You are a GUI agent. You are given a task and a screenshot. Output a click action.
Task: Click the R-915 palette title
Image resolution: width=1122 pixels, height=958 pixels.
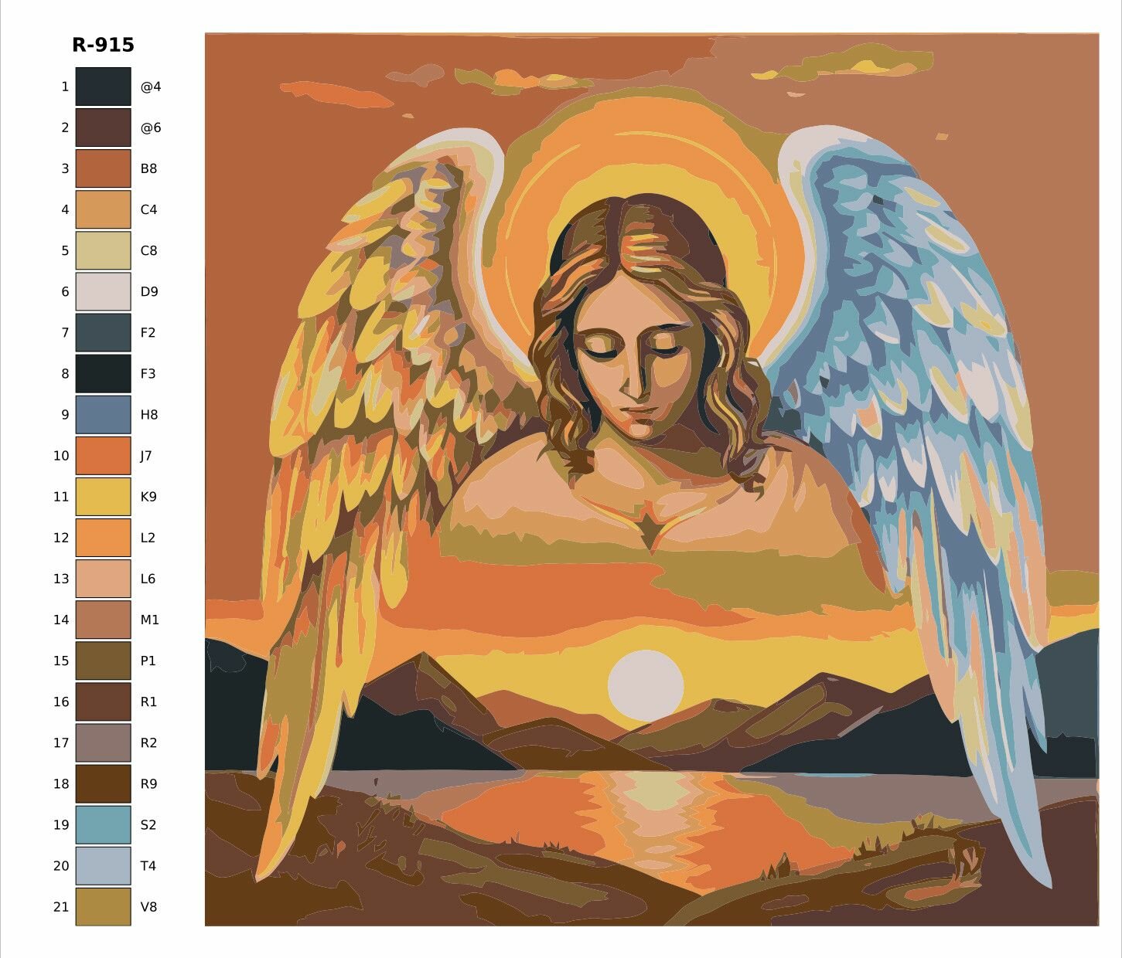point(103,45)
